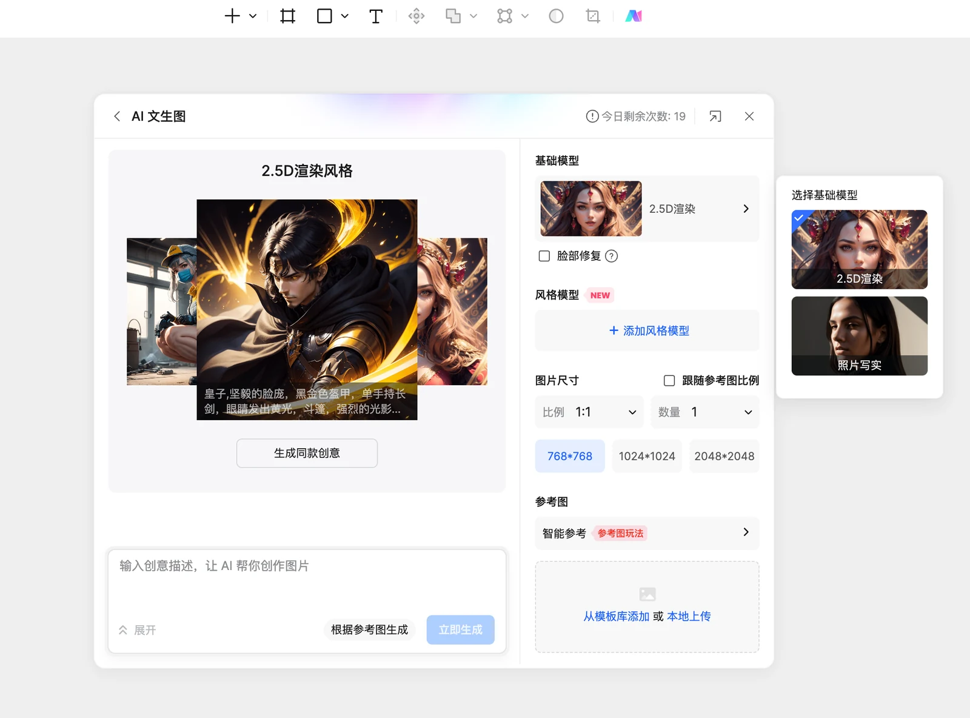Click the 立即生成 button

tap(461, 629)
